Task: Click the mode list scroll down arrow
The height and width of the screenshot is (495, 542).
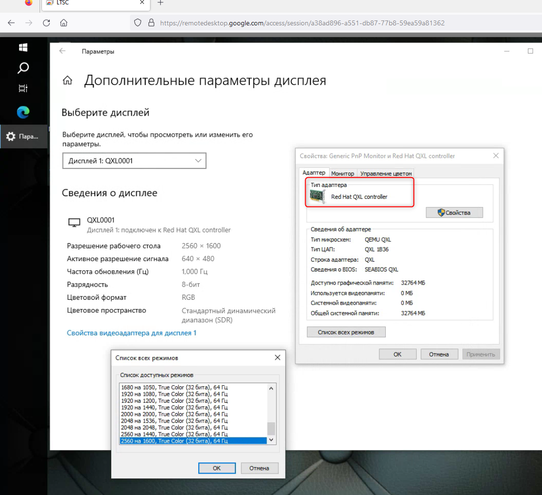Action: tap(271, 440)
